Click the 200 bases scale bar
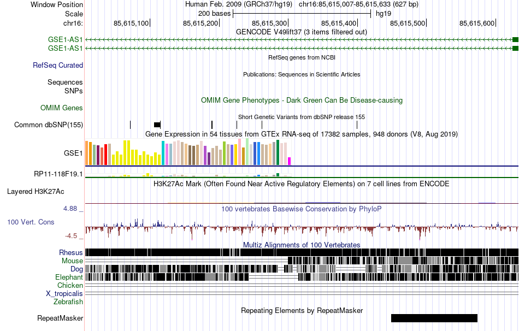The height and width of the screenshot is (331, 519). [x=302, y=14]
